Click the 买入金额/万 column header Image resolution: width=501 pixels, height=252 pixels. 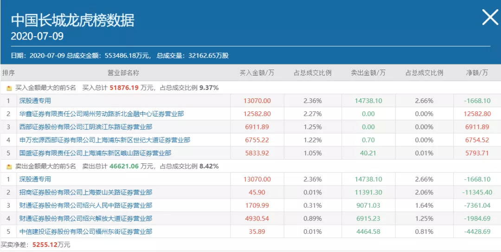tap(257, 73)
